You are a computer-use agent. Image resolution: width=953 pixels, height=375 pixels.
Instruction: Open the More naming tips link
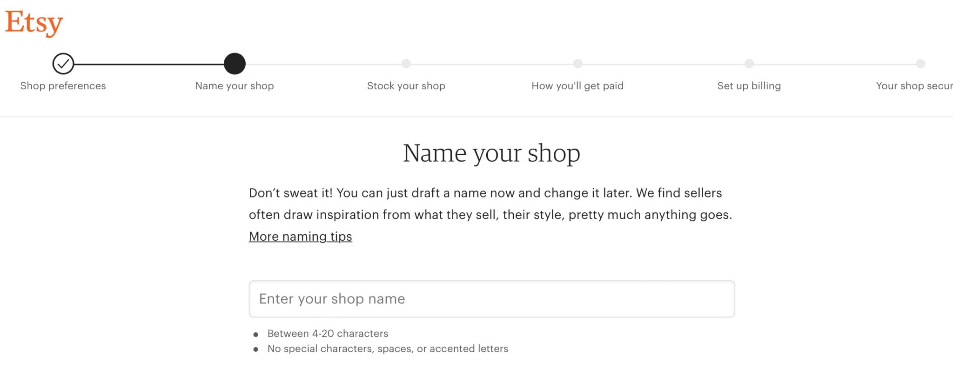coord(300,237)
